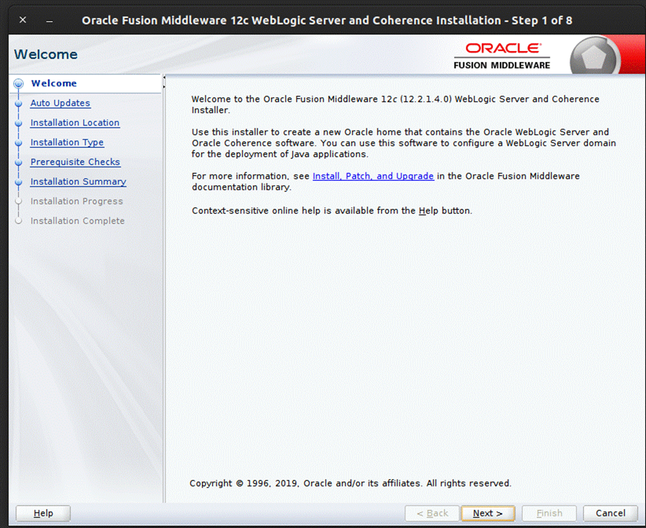This screenshot has height=528, width=646.
Task: Click the disabled Finish button
Action: coord(549,513)
